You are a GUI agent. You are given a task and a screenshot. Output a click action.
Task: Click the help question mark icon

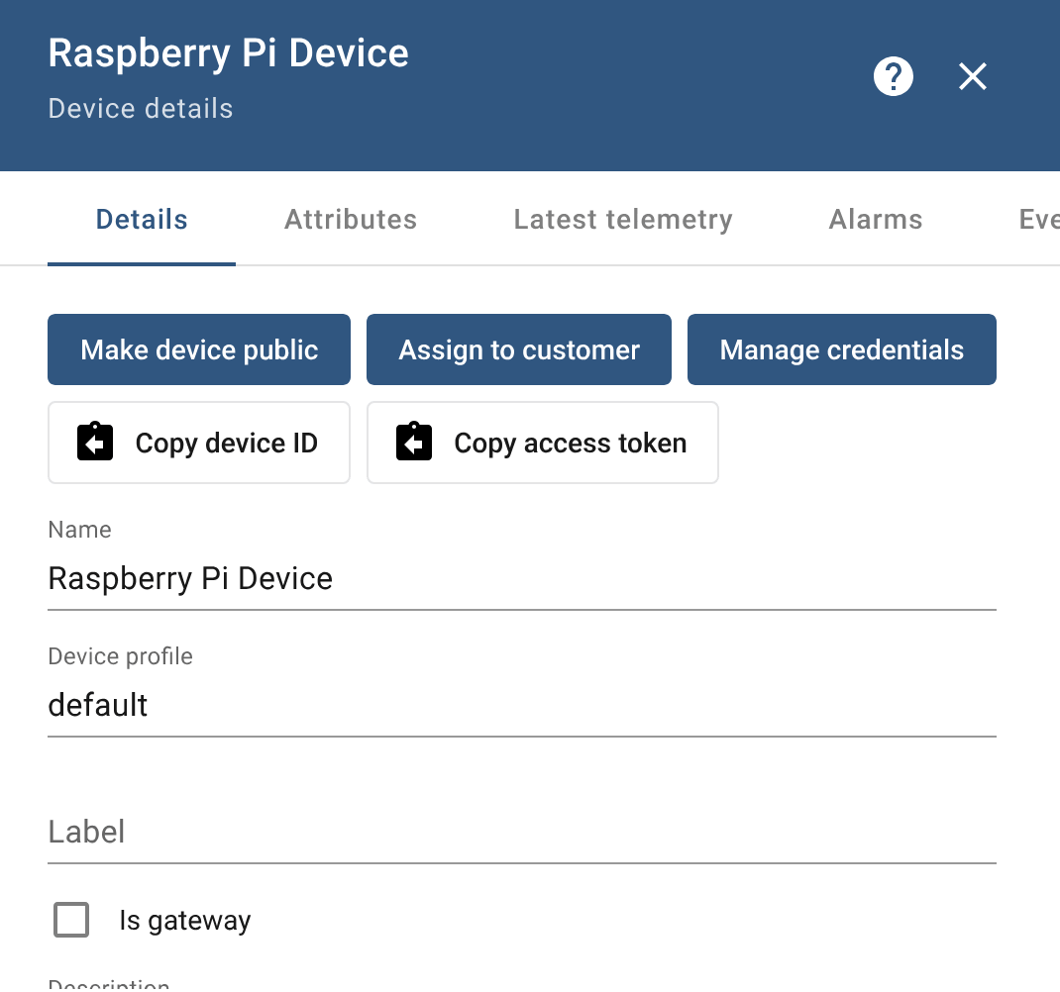point(893,76)
